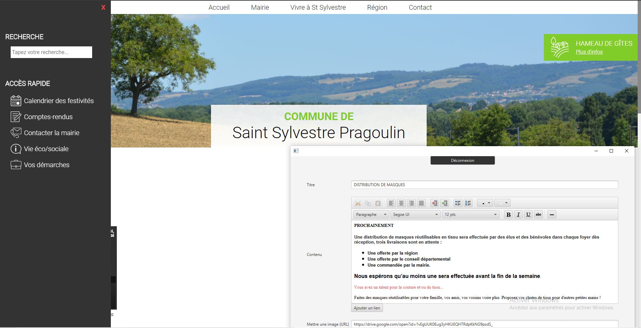
Task: Open the Paragraphe style dropdown
Action: click(371, 215)
